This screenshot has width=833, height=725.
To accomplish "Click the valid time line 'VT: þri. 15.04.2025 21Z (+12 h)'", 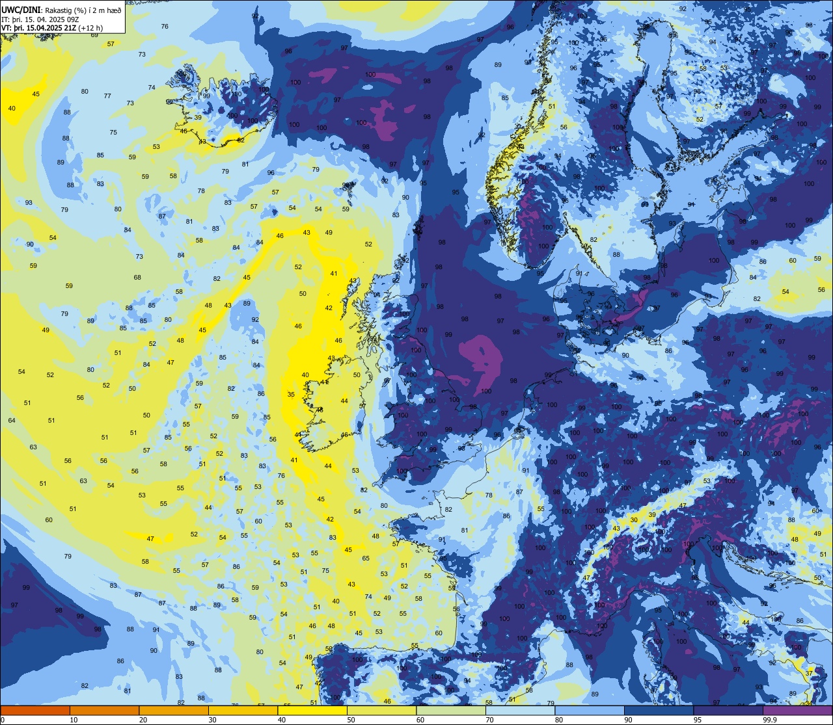I will [x=52, y=28].
